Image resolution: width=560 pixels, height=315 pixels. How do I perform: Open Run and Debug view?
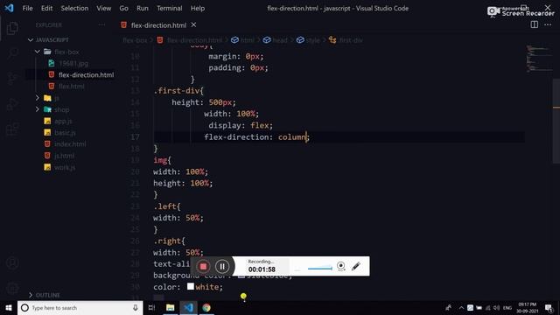click(12, 104)
